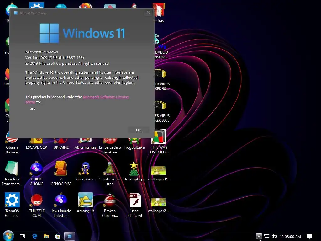Image resolution: width=321 pixels, height=241 pixels.
Task: Open Task View from the taskbar
Action: click(23, 236)
